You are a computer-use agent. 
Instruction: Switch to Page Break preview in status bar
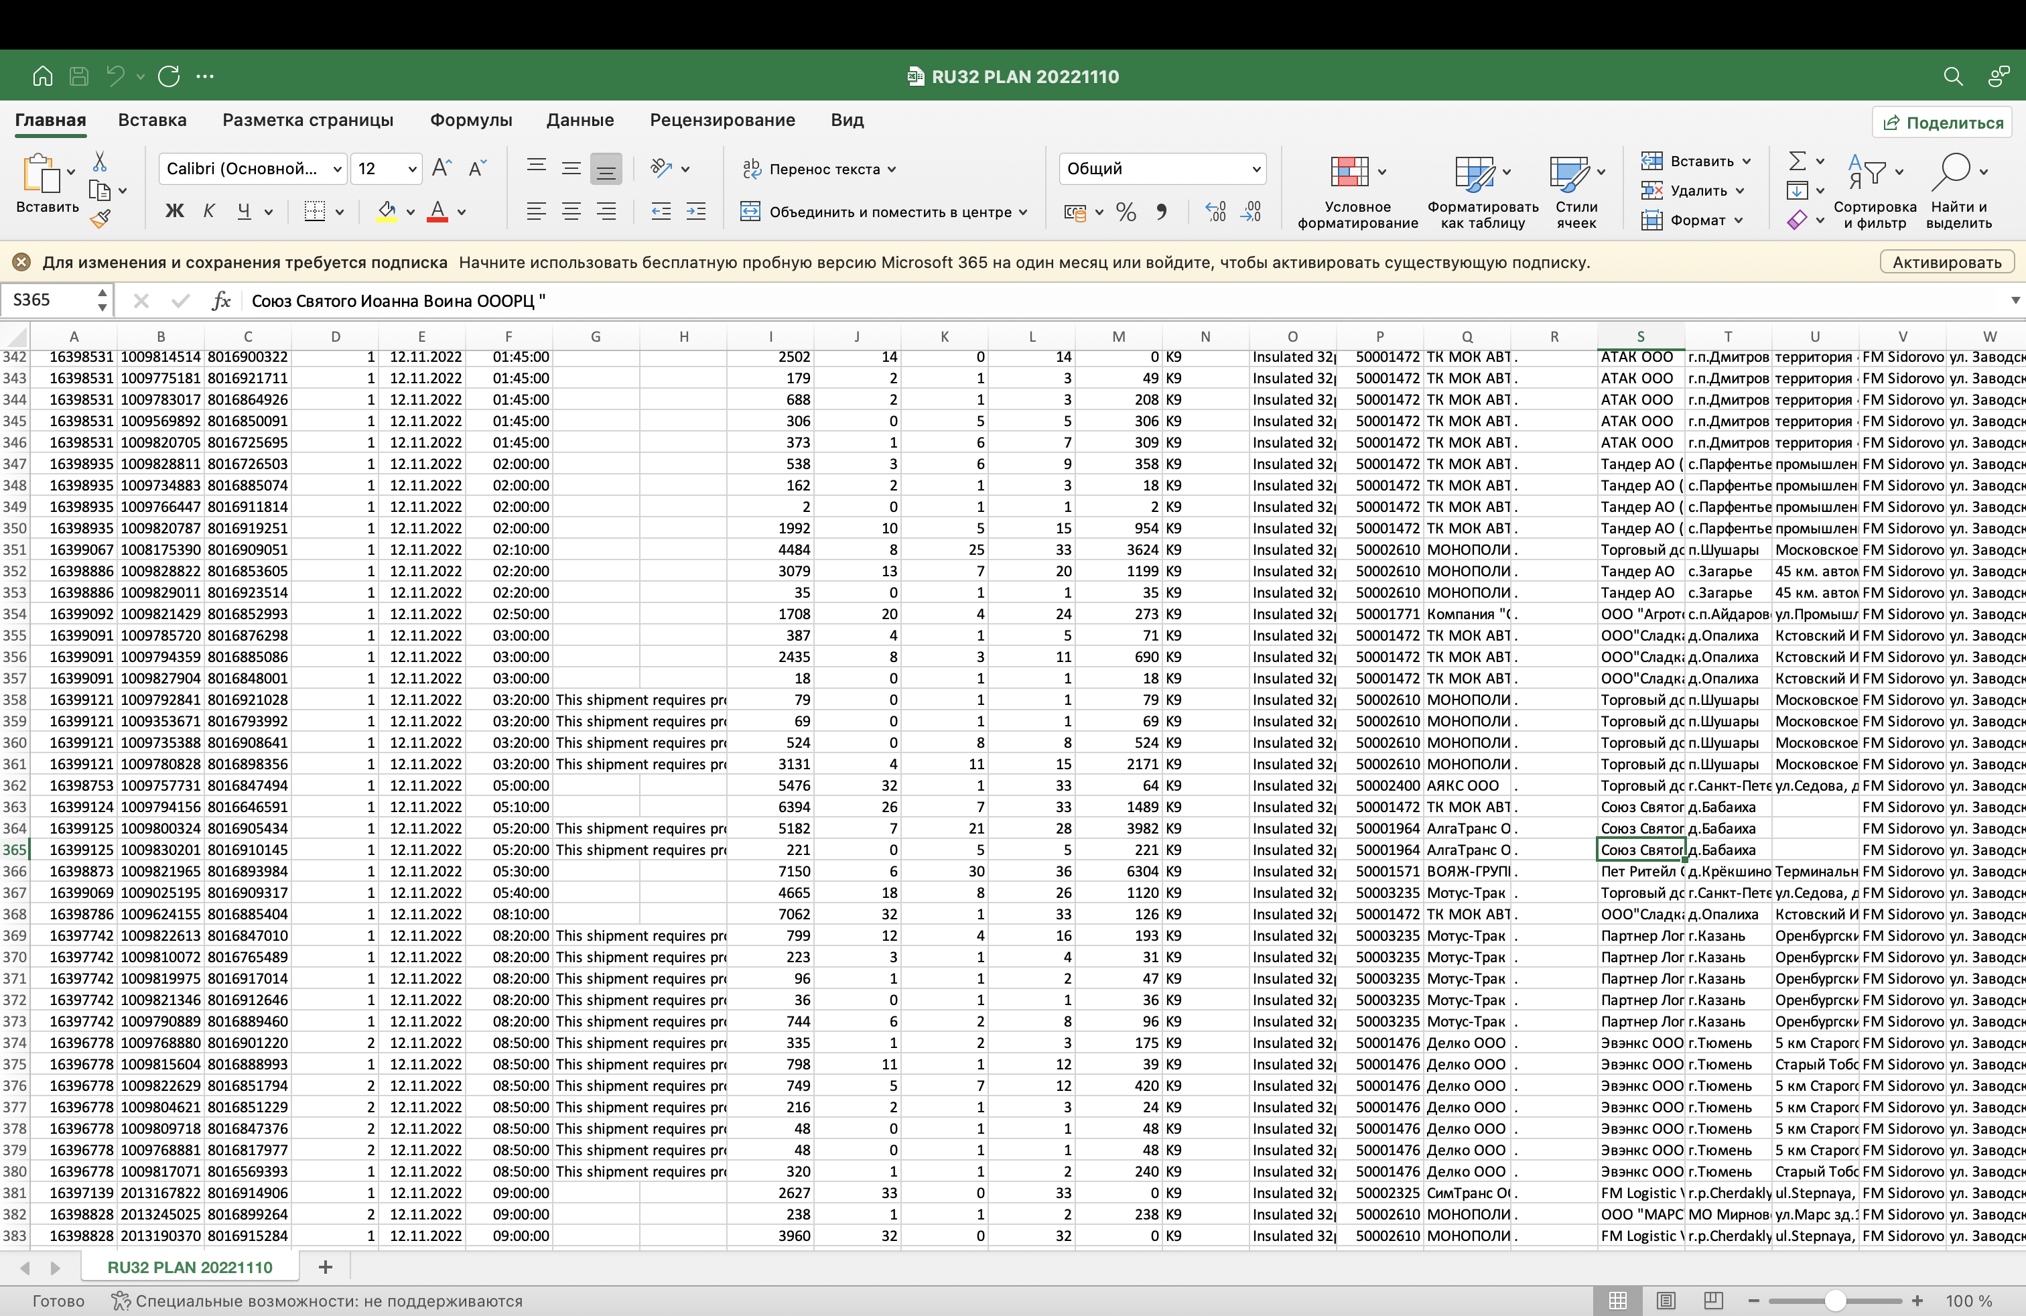point(1714,1301)
